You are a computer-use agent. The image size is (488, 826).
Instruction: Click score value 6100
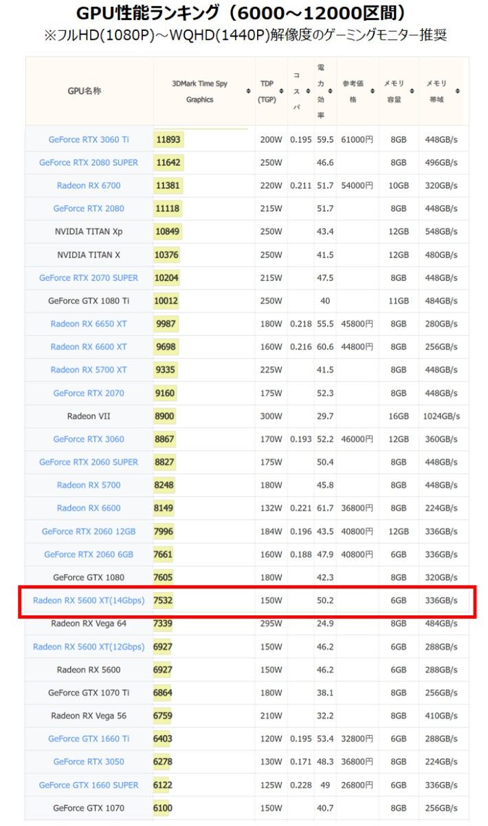[x=164, y=808]
